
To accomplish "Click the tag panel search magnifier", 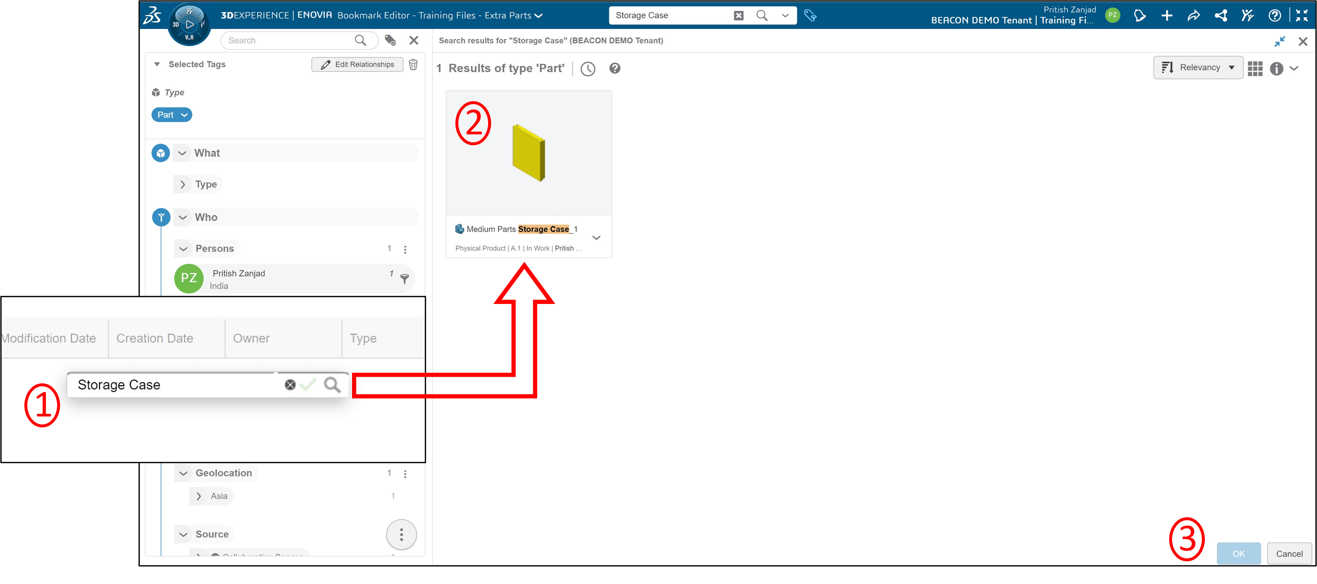I will click(x=360, y=40).
